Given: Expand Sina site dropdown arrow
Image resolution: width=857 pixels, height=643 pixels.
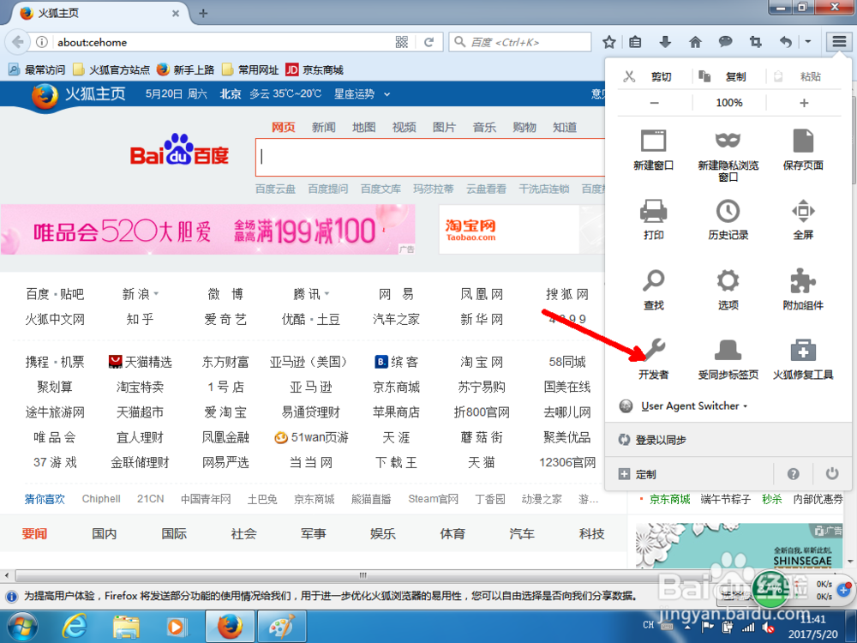Looking at the screenshot, I should click(156, 294).
